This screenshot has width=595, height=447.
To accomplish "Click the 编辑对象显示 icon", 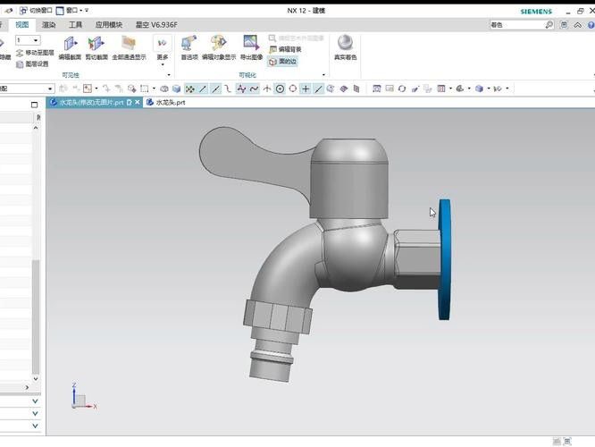I will point(219,44).
